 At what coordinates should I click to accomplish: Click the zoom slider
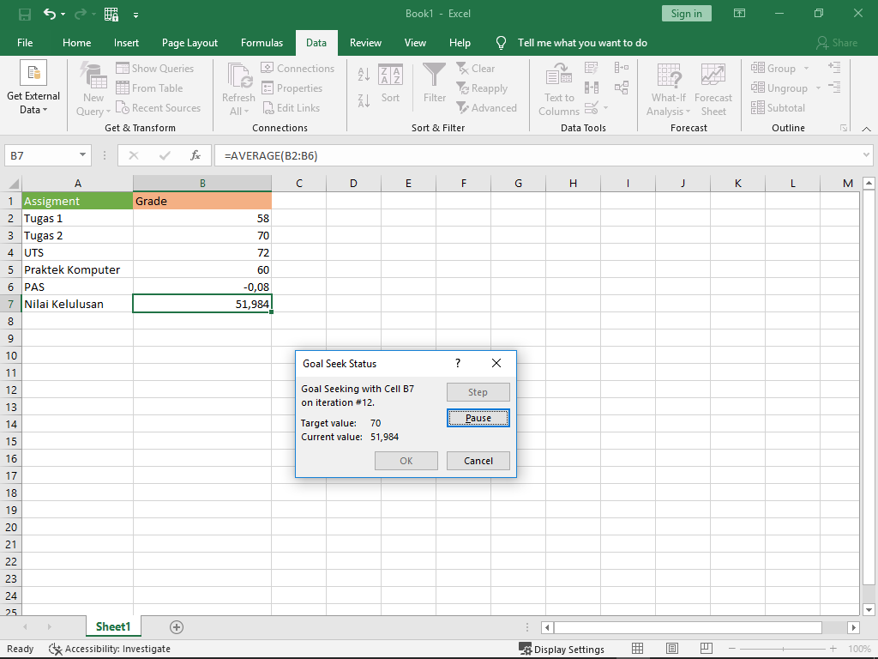click(x=783, y=649)
